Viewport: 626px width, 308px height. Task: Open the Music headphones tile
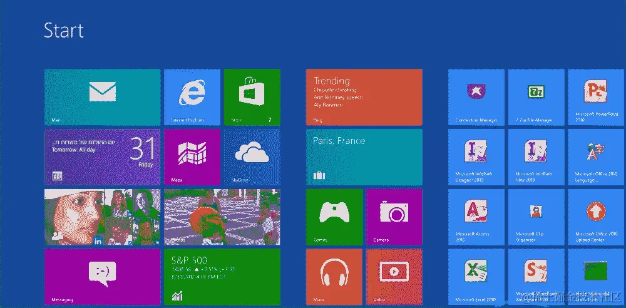tap(334, 277)
